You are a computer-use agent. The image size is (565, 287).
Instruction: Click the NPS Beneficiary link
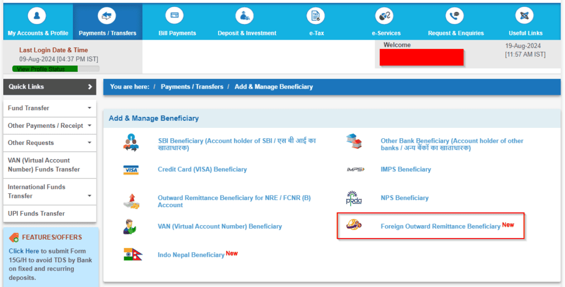tap(404, 198)
